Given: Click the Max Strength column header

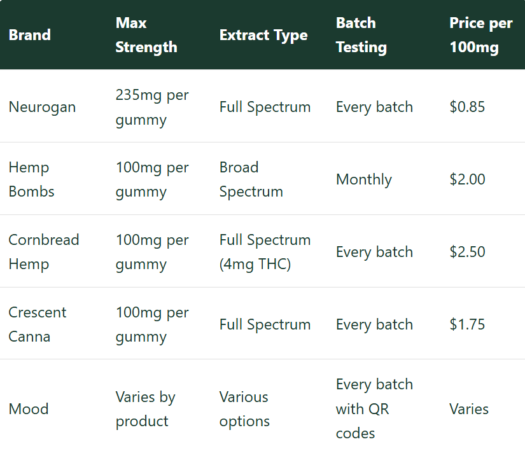Looking at the screenshot, I should 146,35.
